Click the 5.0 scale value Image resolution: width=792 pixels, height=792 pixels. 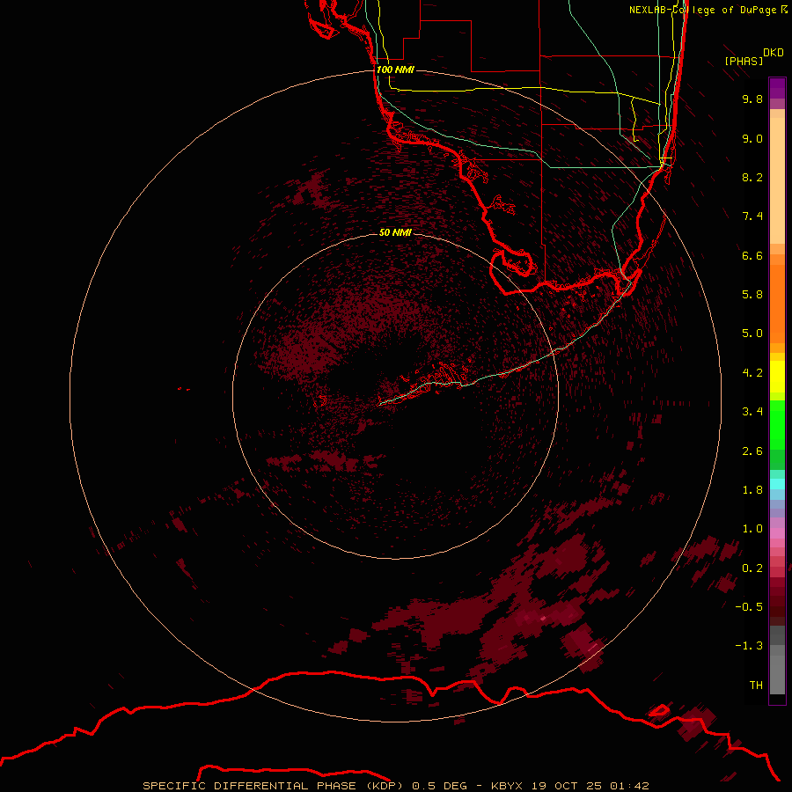pos(752,334)
